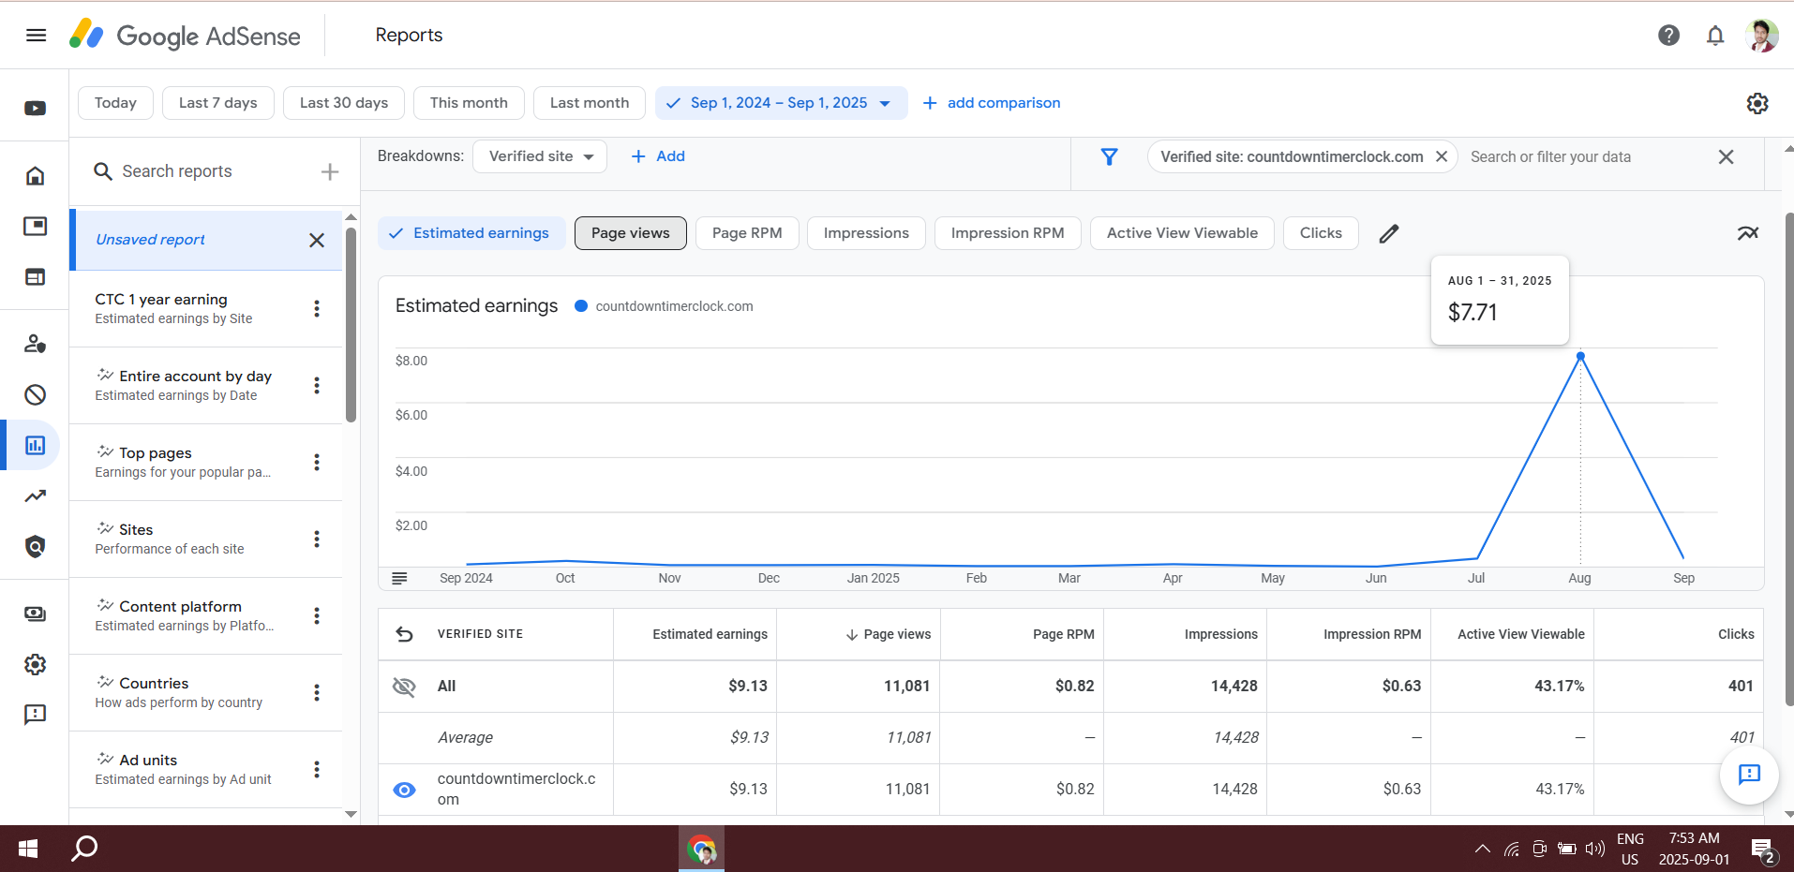This screenshot has width=1794, height=872.
Task: Switch chart type using the trend icon
Action: point(1748,233)
